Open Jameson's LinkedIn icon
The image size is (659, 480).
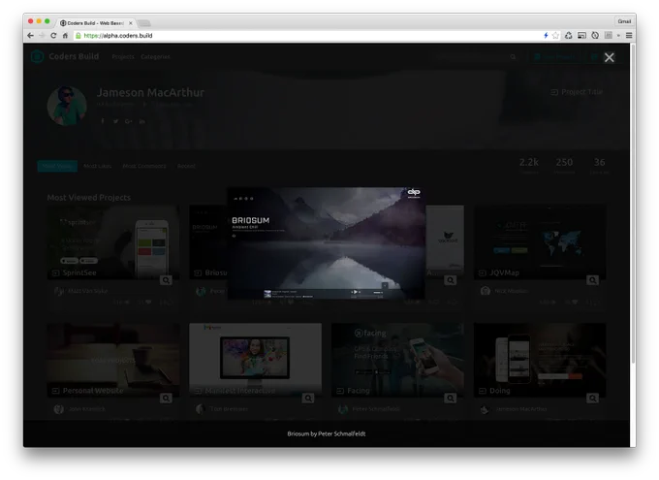pos(142,121)
